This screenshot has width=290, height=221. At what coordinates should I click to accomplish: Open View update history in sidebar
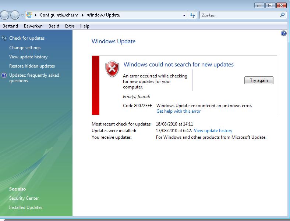pyautogui.click(x=28, y=57)
